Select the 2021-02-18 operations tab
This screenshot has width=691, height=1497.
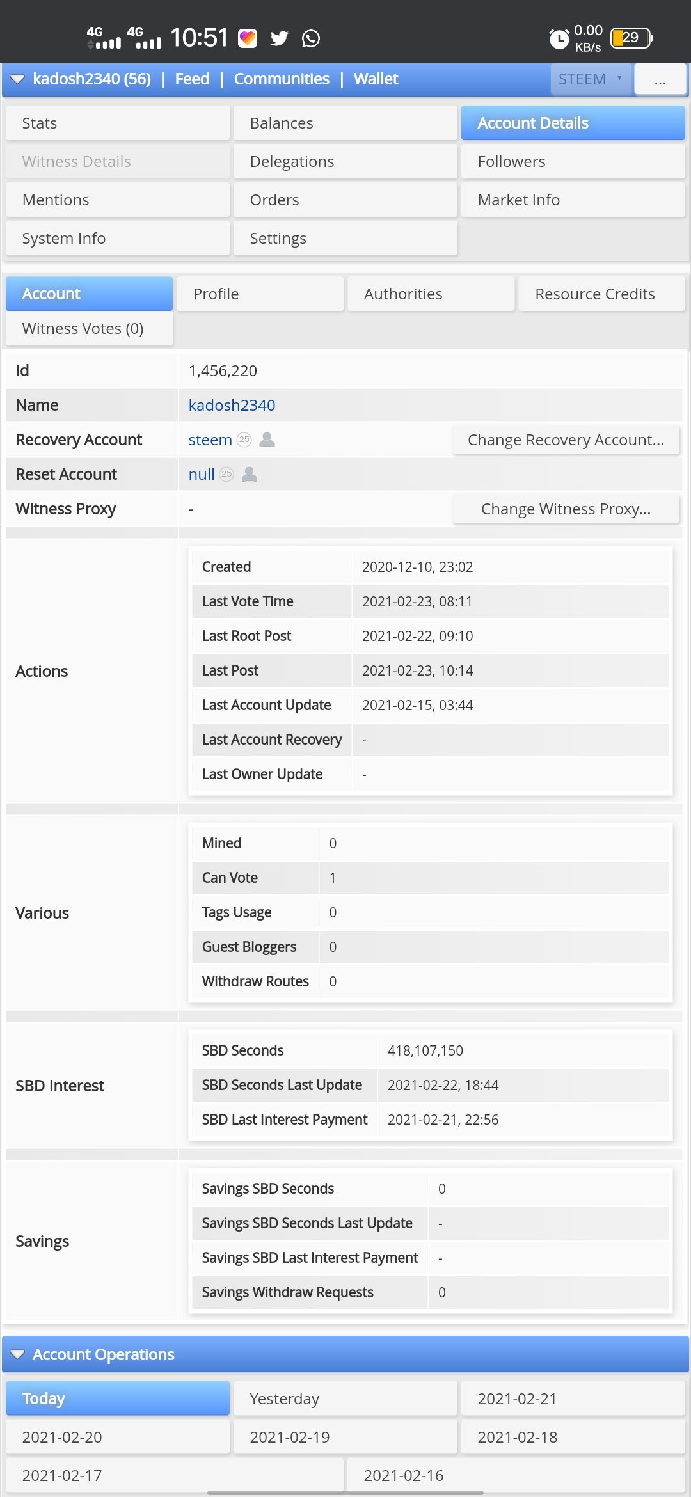[573, 1437]
